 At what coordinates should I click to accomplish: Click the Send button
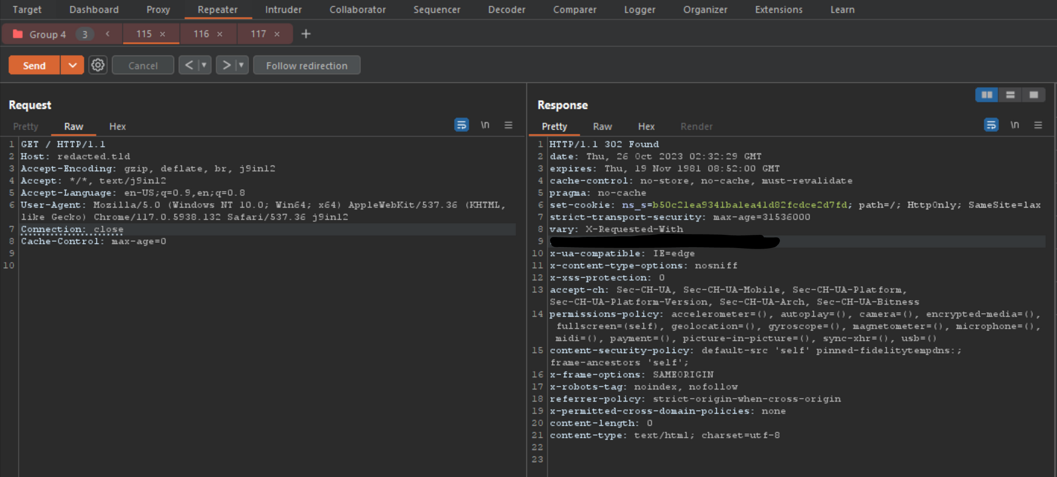(x=34, y=65)
